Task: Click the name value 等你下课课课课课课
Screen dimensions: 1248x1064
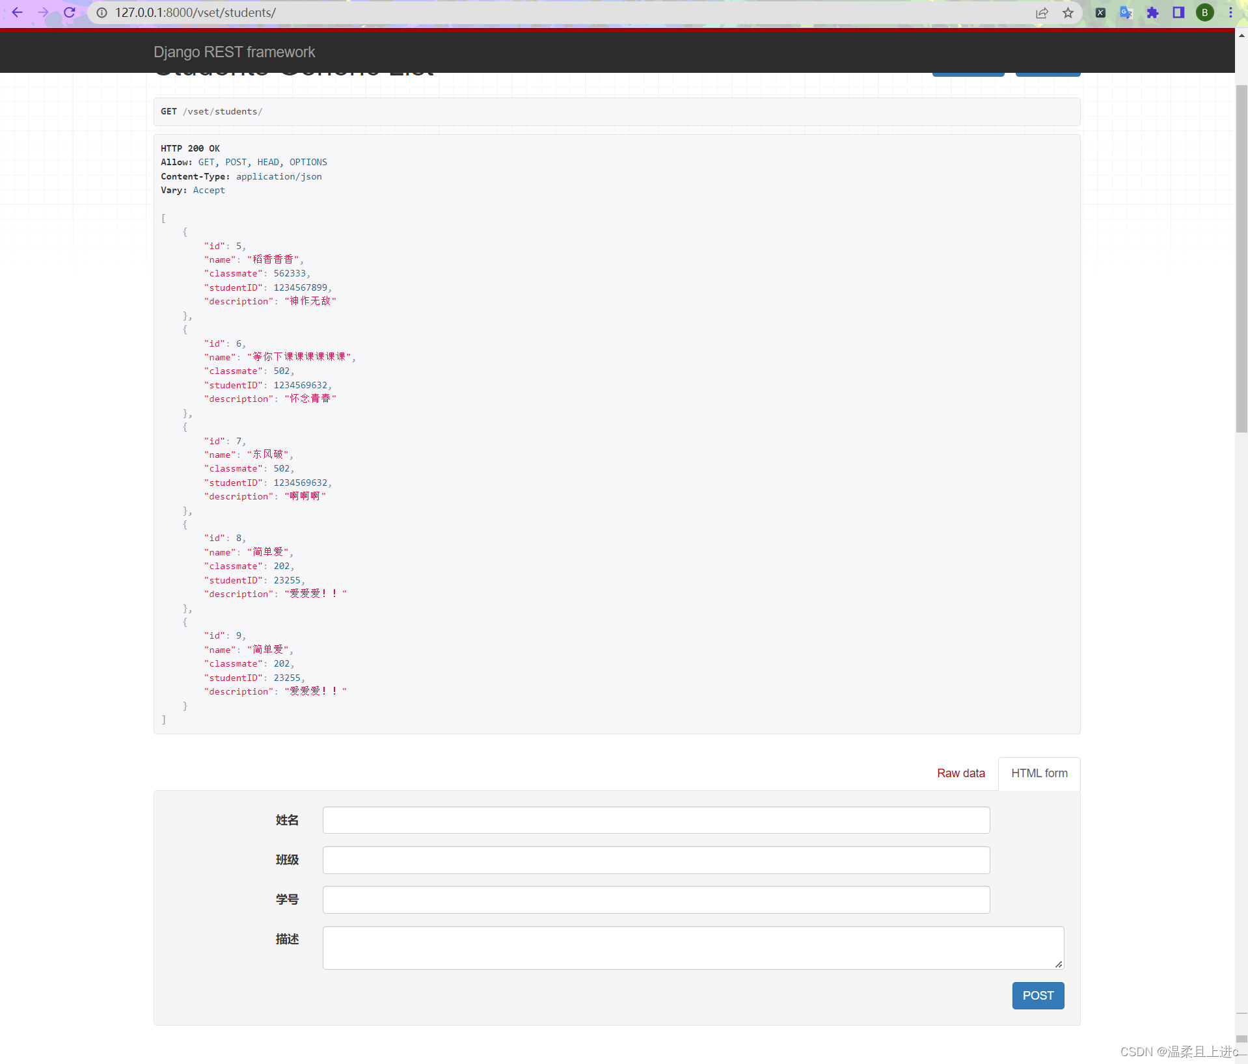Action: (299, 357)
